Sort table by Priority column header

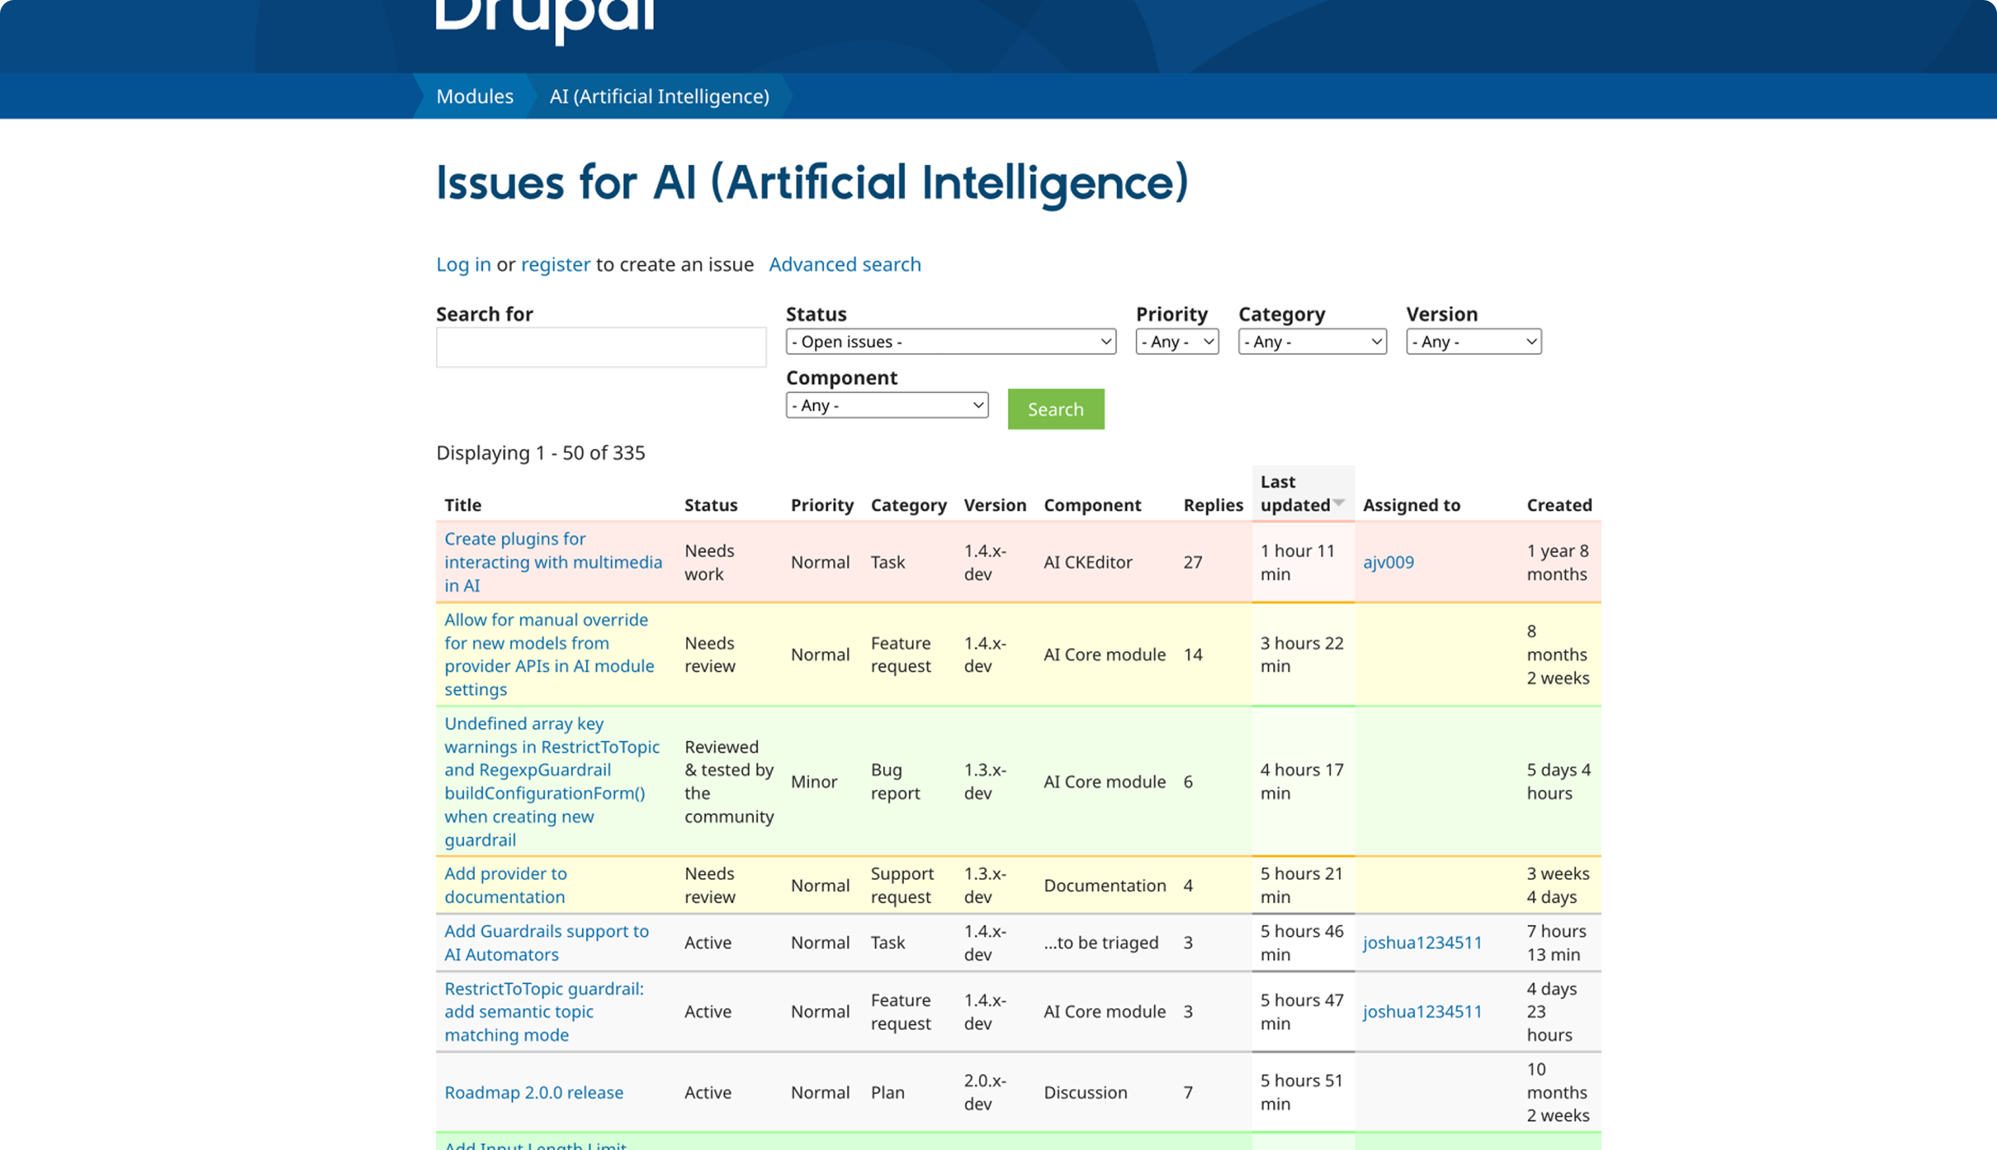[822, 505]
